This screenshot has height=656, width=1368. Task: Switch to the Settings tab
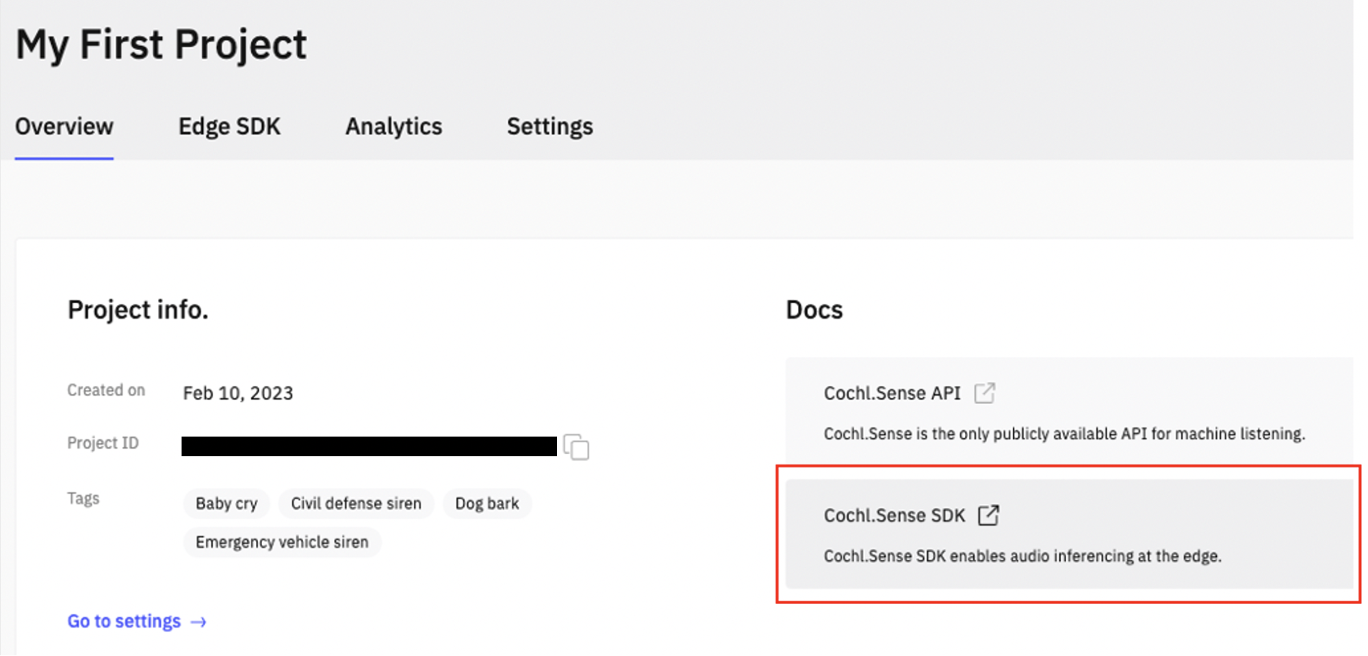(550, 127)
